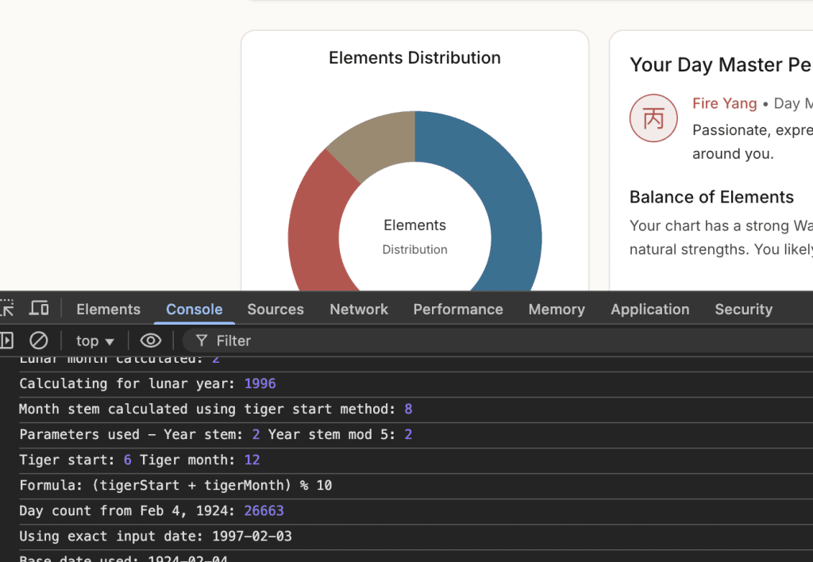
Task: Click the center Elements label in donut chart
Action: (x=414, y=225)
